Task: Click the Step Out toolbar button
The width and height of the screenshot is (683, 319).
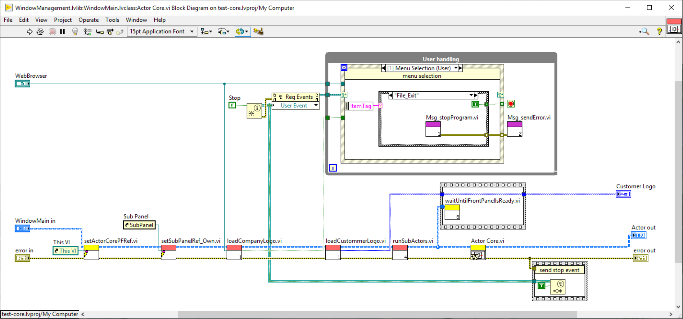Action: [x=120, y=32]
